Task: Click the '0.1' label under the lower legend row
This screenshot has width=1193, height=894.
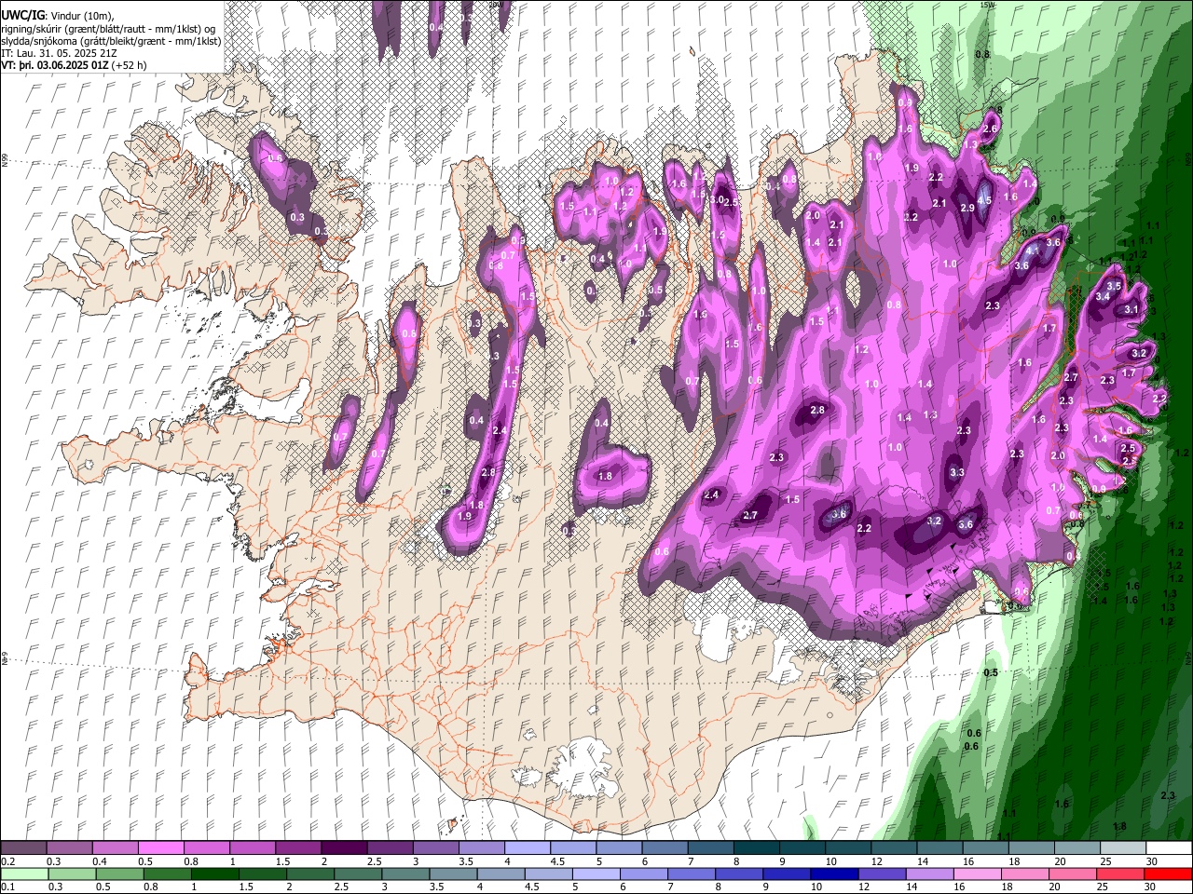Action: coord(7,887)
